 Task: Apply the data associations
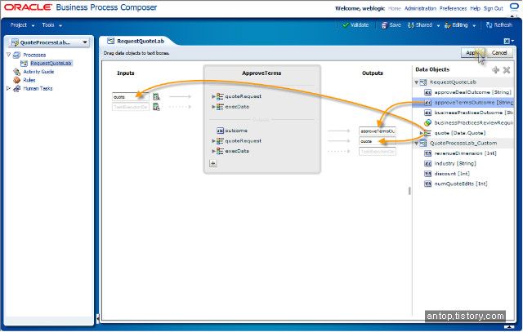click(473, 53)
